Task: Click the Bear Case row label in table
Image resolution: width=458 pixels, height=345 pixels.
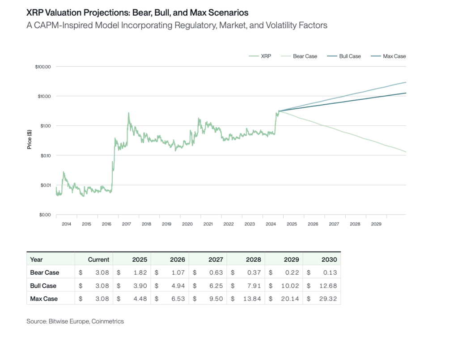Action: 44,273
